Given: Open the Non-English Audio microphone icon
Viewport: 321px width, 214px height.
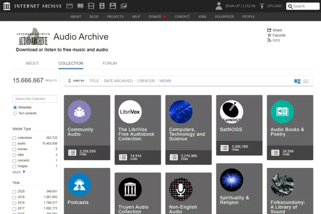Looking at the screenshot, I should 181,189.
